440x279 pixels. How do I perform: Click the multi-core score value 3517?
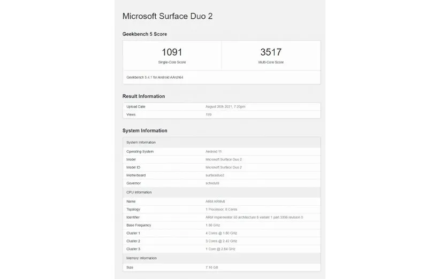point(271,52)
